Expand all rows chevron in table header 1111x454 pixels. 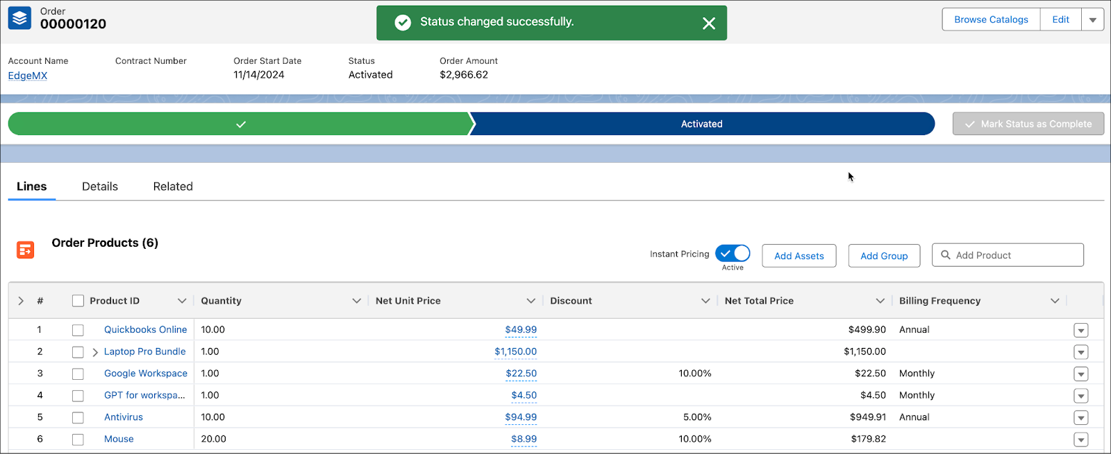pos(21,301)
